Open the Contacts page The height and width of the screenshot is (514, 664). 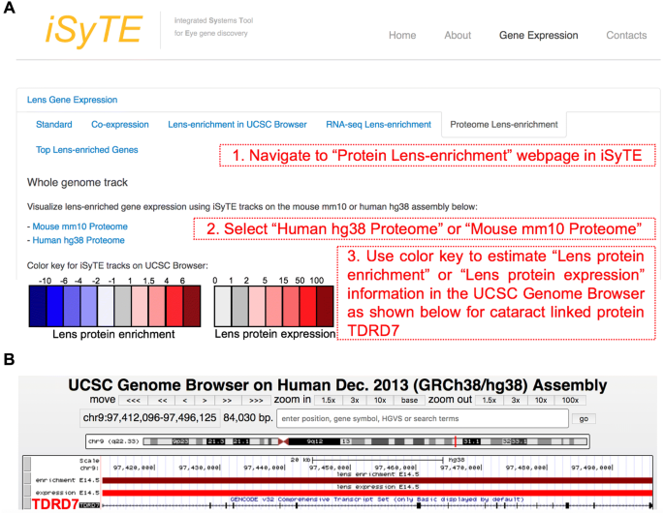[x=626, y=35]
